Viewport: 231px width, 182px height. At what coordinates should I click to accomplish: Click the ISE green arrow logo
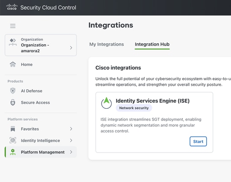(x=106, y=103)
